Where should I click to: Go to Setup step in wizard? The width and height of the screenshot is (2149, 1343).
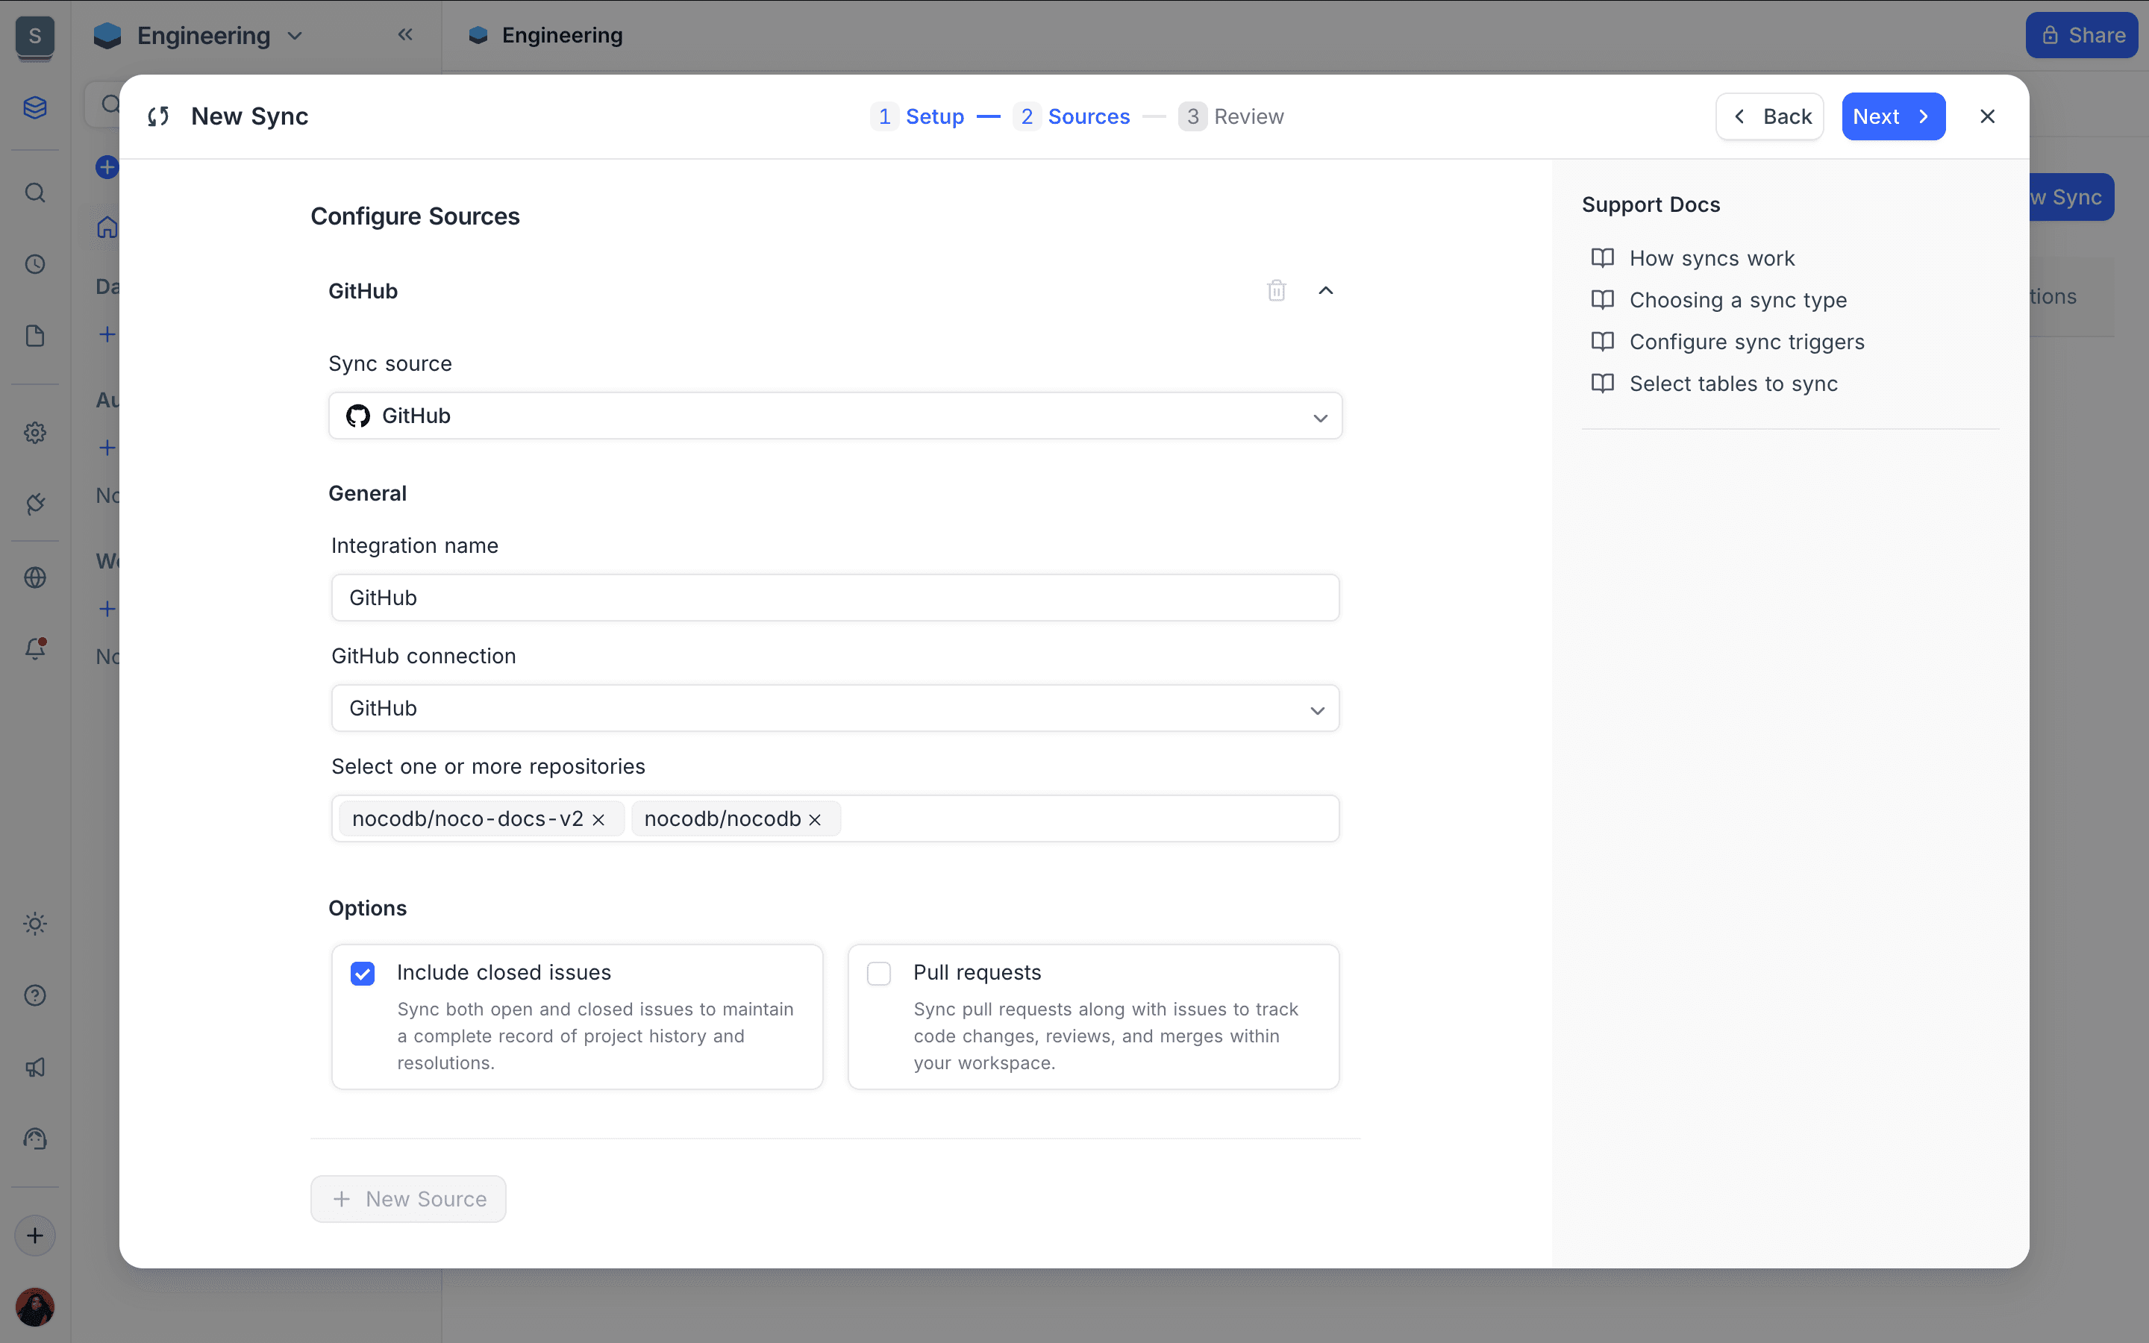919,116
